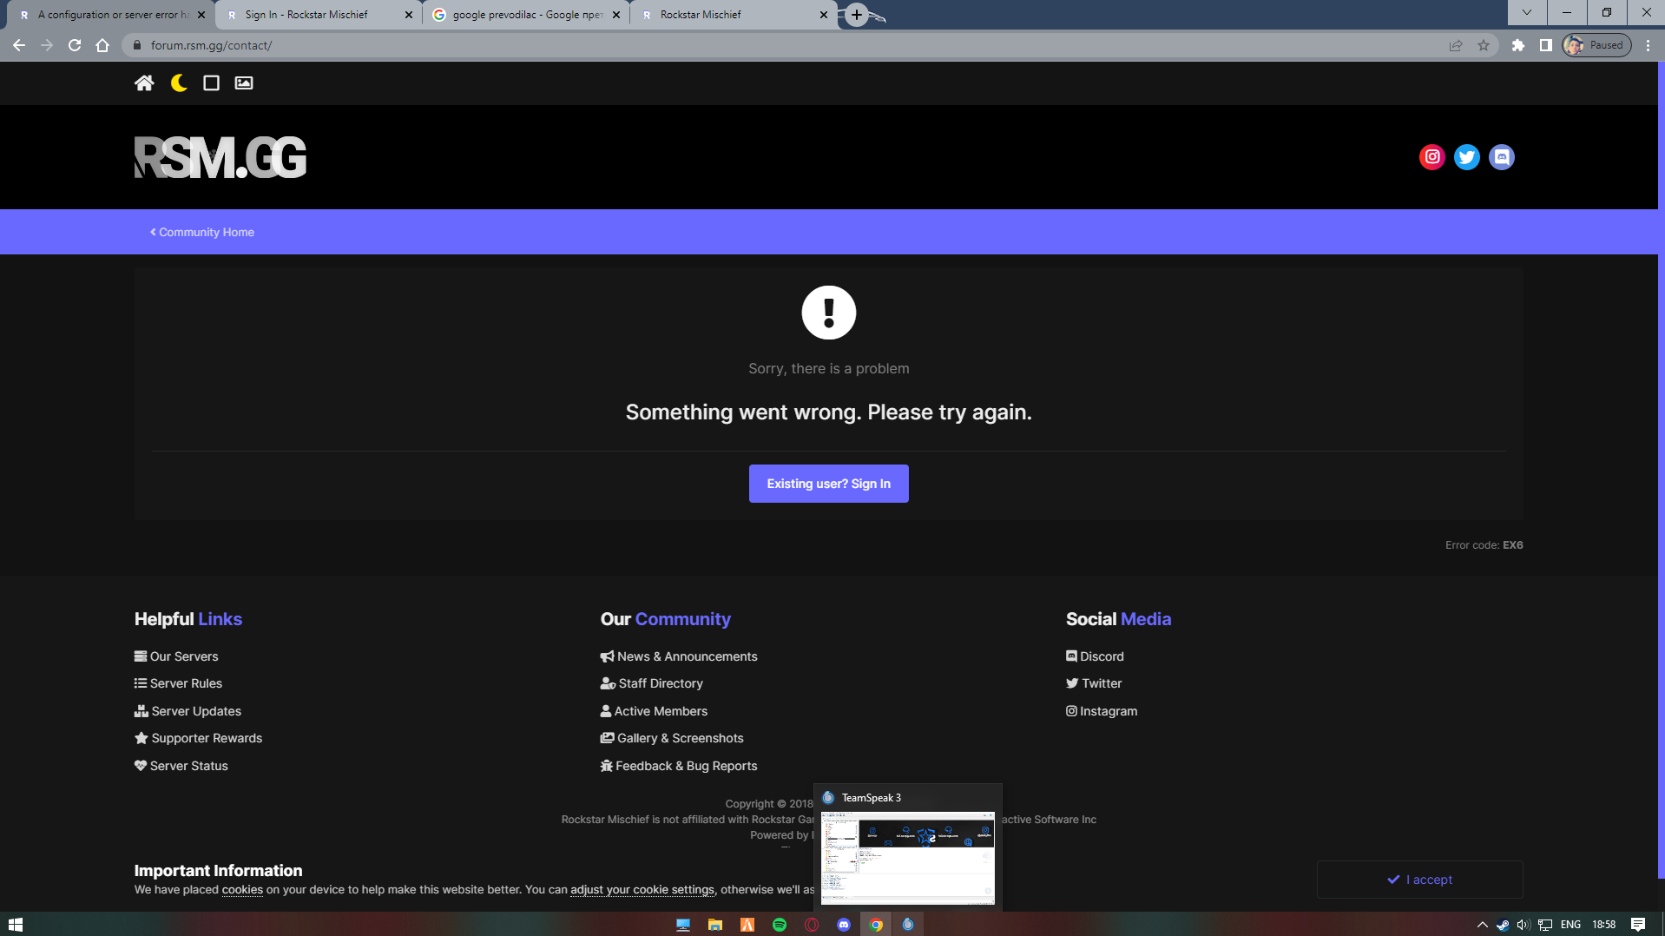Open the volume control in the tray

(1524, 925)
